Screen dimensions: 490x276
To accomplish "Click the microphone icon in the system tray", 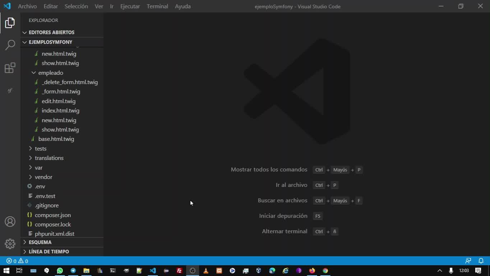I will click(x=451, y=271).
